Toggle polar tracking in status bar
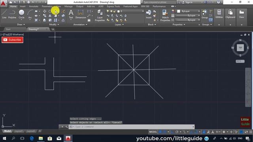 tap(177, 132)
